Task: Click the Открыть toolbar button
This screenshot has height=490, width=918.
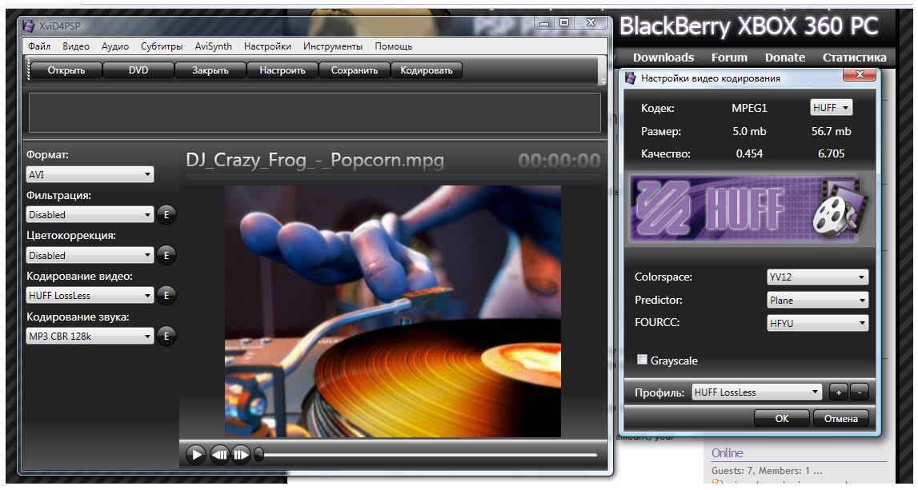Action: [x=66, y=70]
